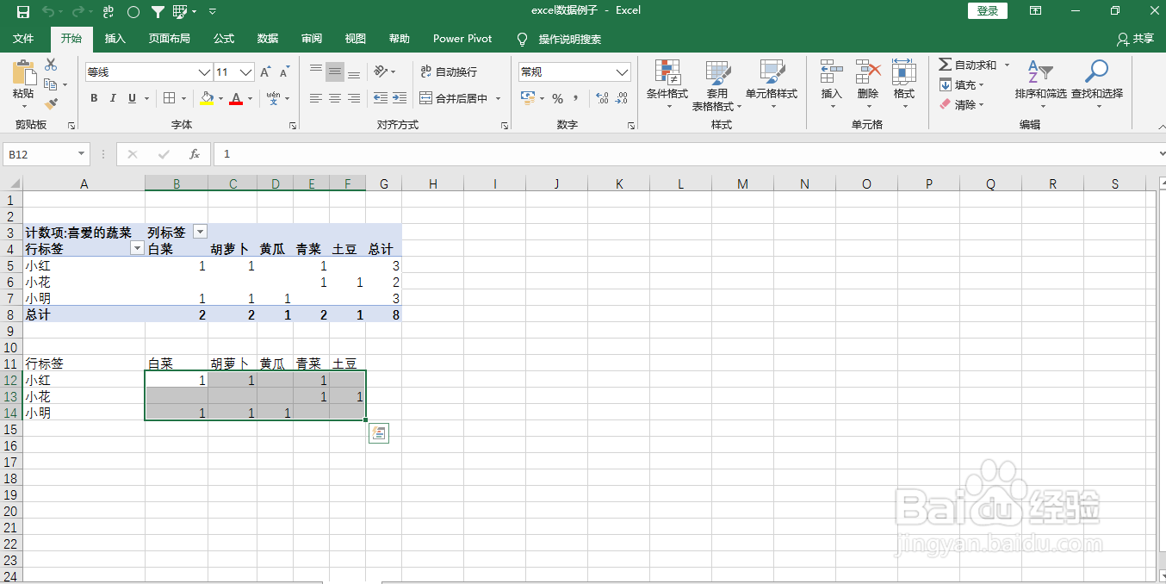Open the font name dropdown showing 等线
Image resolution: width=1166 pixels, height=584 pixels.
[x=204, y=72]
